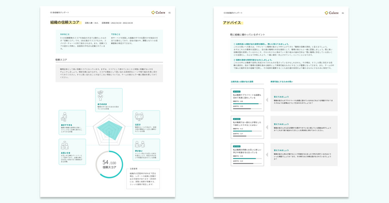Click the left arrow beside the second question card
The height and width of the screenshot is (203, 389).
(x=267, y=127)
